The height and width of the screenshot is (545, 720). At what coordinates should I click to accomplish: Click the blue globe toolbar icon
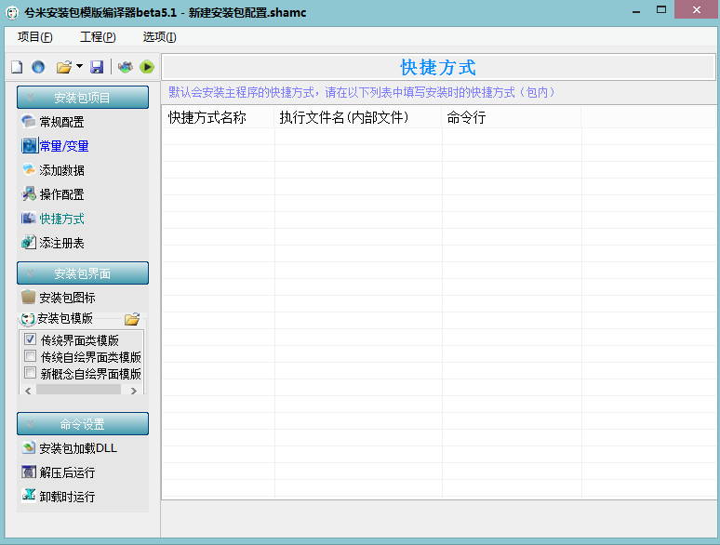click(38, 67)
